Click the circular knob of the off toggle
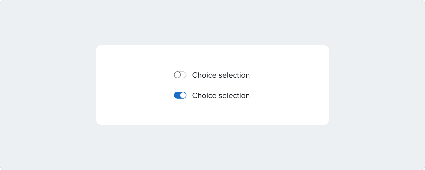 coord(177,75)
